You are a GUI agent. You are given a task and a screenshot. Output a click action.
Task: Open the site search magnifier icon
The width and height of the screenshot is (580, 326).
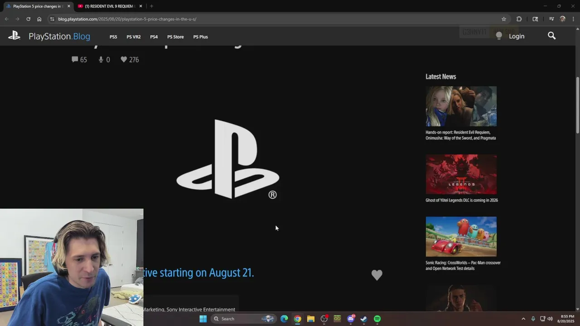click(x=551, y=36)
